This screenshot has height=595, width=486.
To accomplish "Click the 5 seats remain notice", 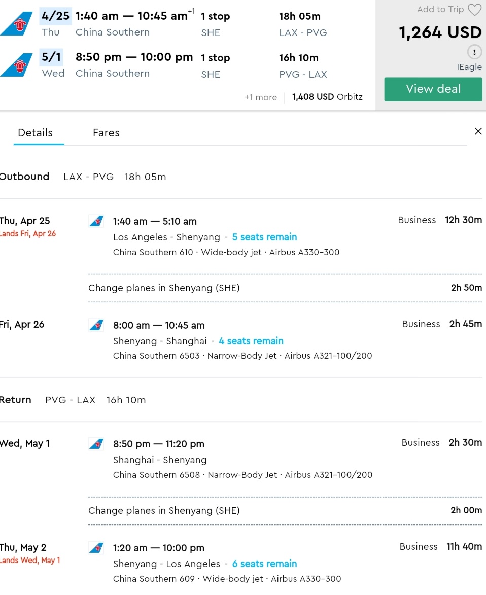I will (x=264, y=237).
